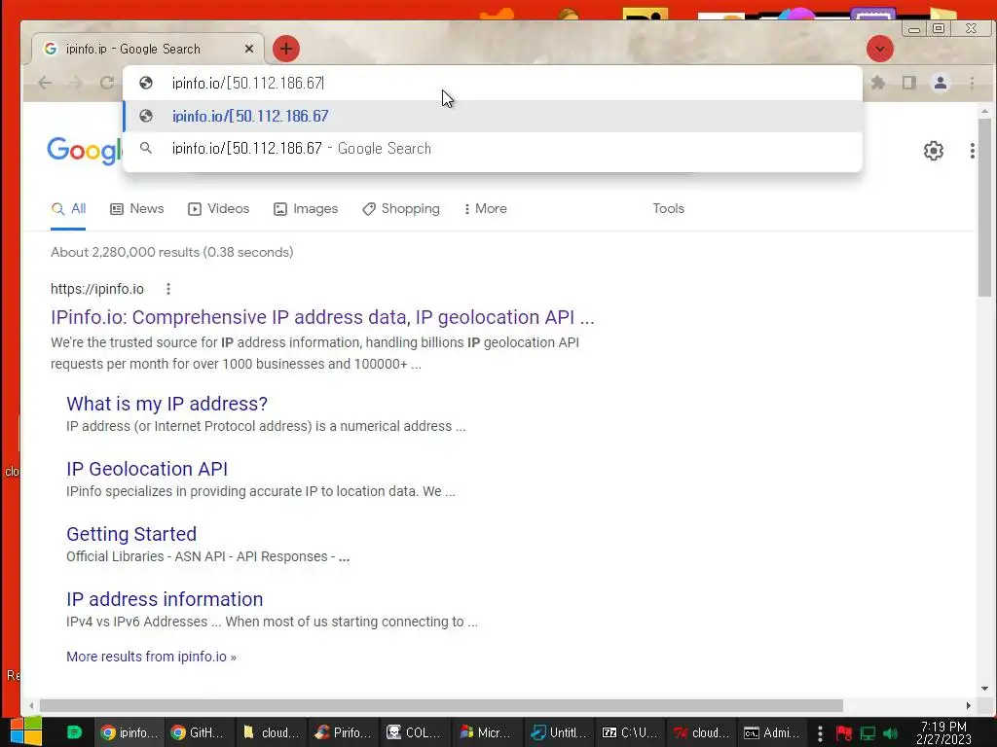Open the 'What is my IP address?' sitelink
The height and width of the screenshot is (747, 997).
[167, 404]
